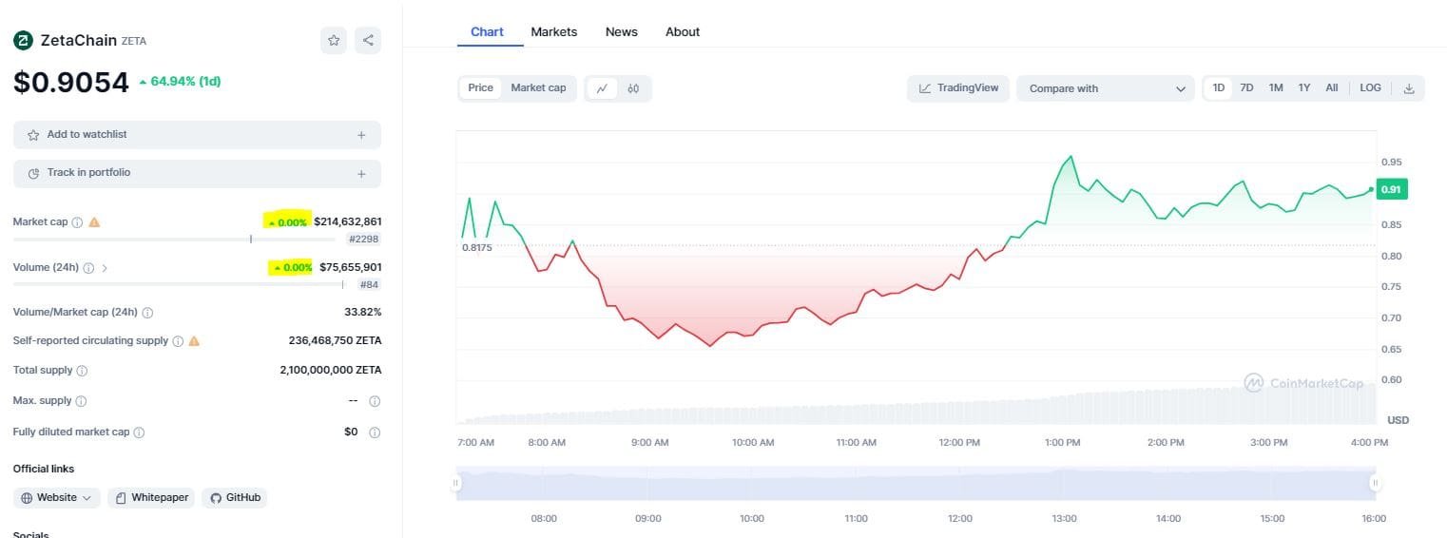Image resolution: width=1447 pixels, height=538 pixels.
Task: Click the warning triangle beside circulating supply
Action: 194,341
